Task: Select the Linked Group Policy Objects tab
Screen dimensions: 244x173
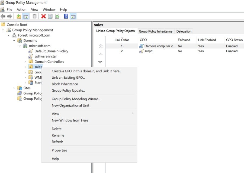Action: click(x=115, y=31)
